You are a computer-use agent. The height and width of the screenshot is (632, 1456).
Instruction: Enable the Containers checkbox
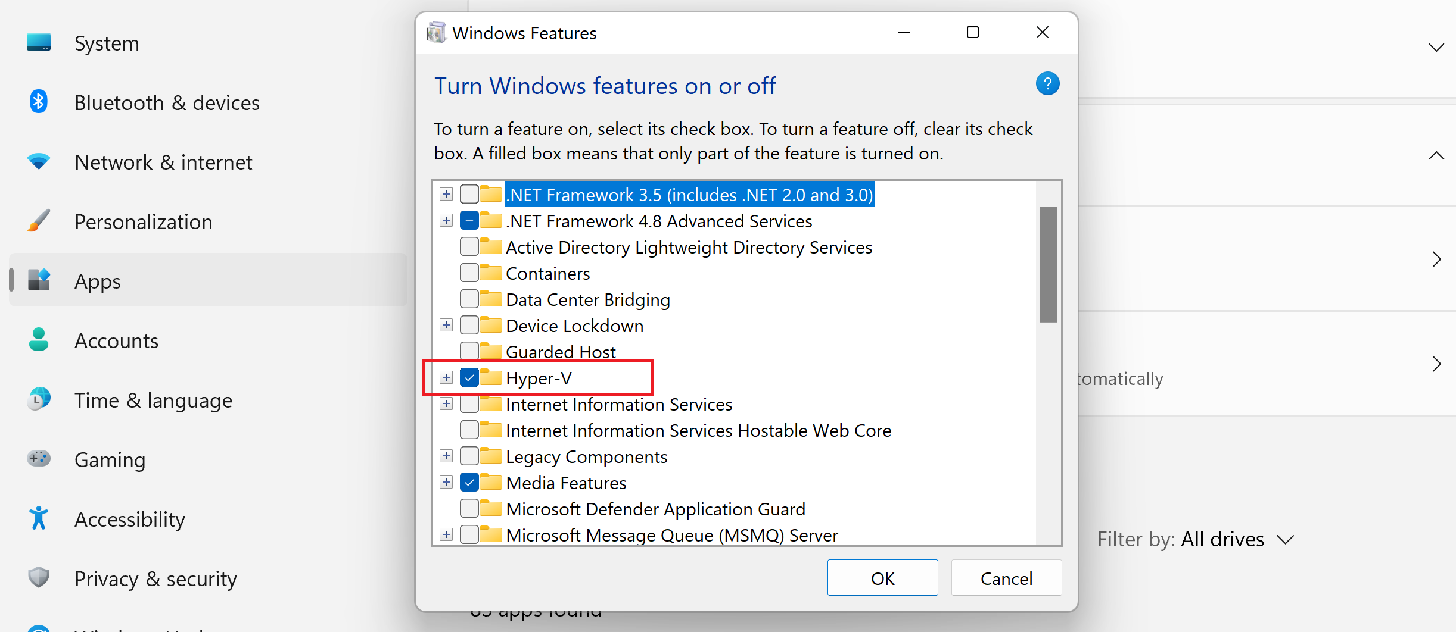[469, 273]
